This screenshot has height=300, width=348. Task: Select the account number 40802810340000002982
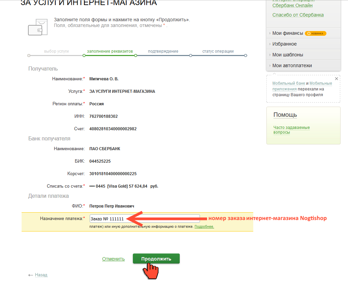[113, 129]
